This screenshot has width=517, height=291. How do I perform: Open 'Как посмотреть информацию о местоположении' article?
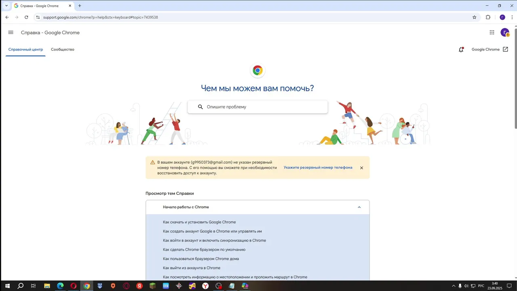tap(235, 277)
